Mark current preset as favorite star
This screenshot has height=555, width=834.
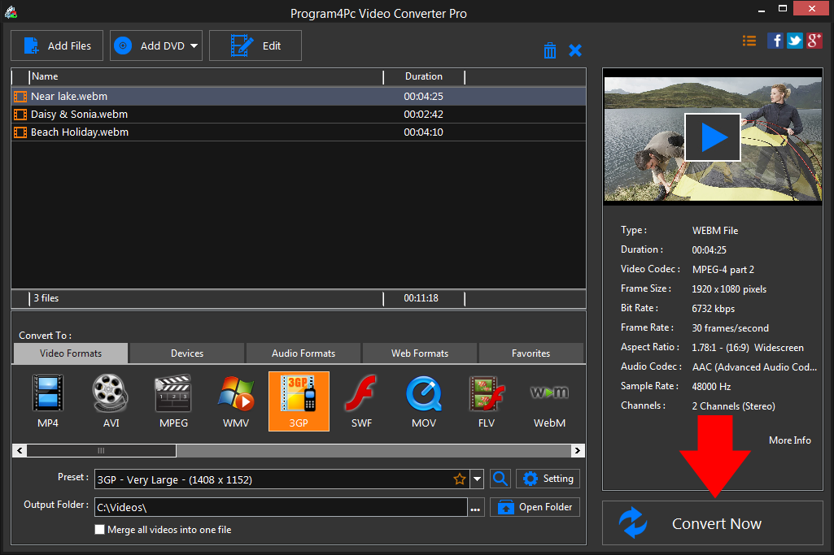(459, 479)
